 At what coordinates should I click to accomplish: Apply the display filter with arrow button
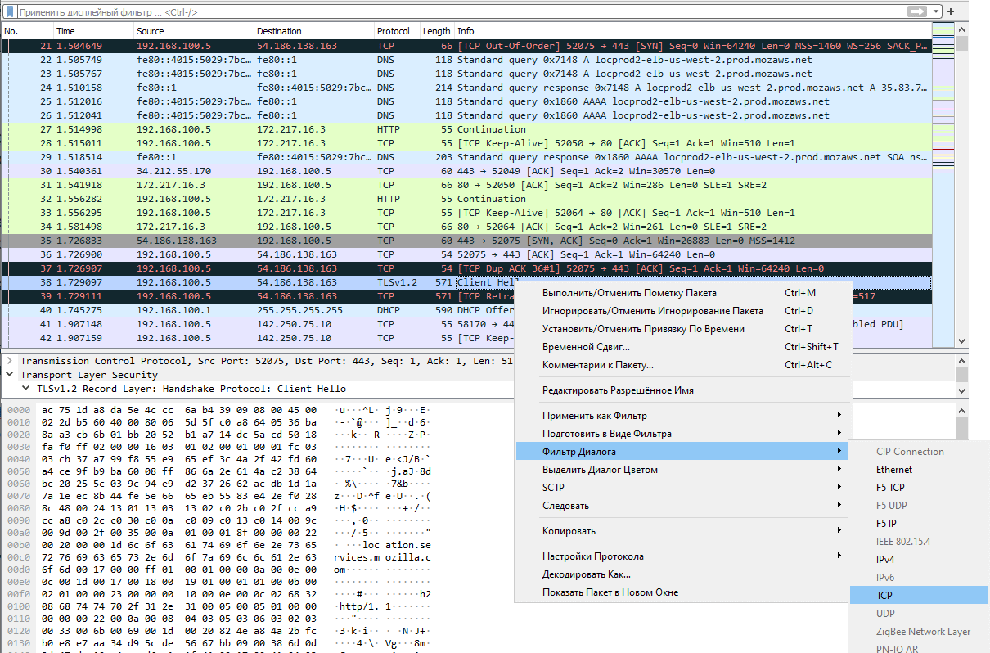tap(917, 11)
